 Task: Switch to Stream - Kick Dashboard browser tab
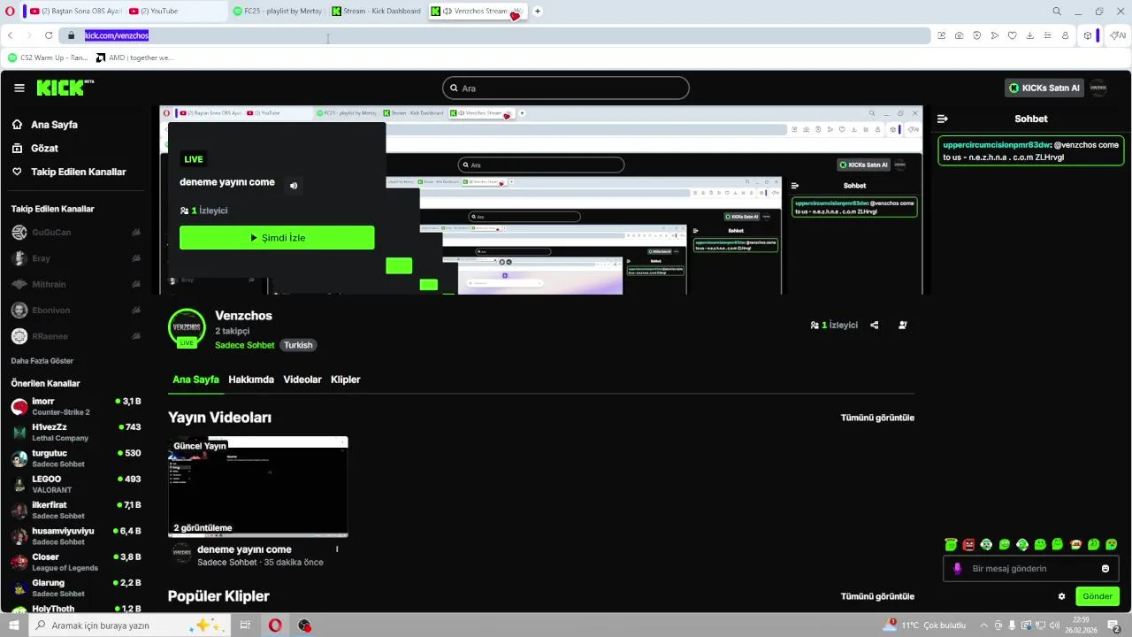click(377, 12)
